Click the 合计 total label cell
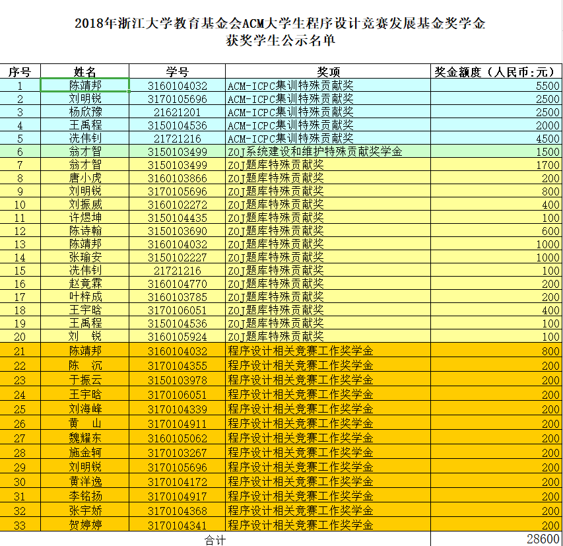Screen dimensions: 563x546 tap(215, 539)
